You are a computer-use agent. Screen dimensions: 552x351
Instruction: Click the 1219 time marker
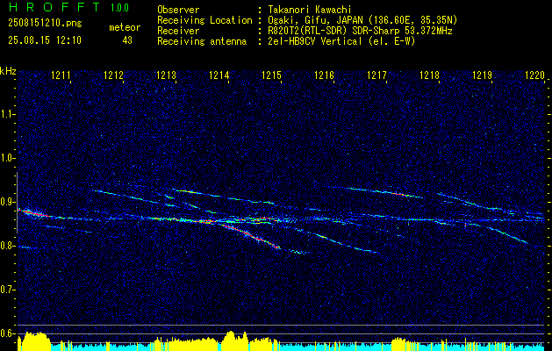[x=482, y=75]
